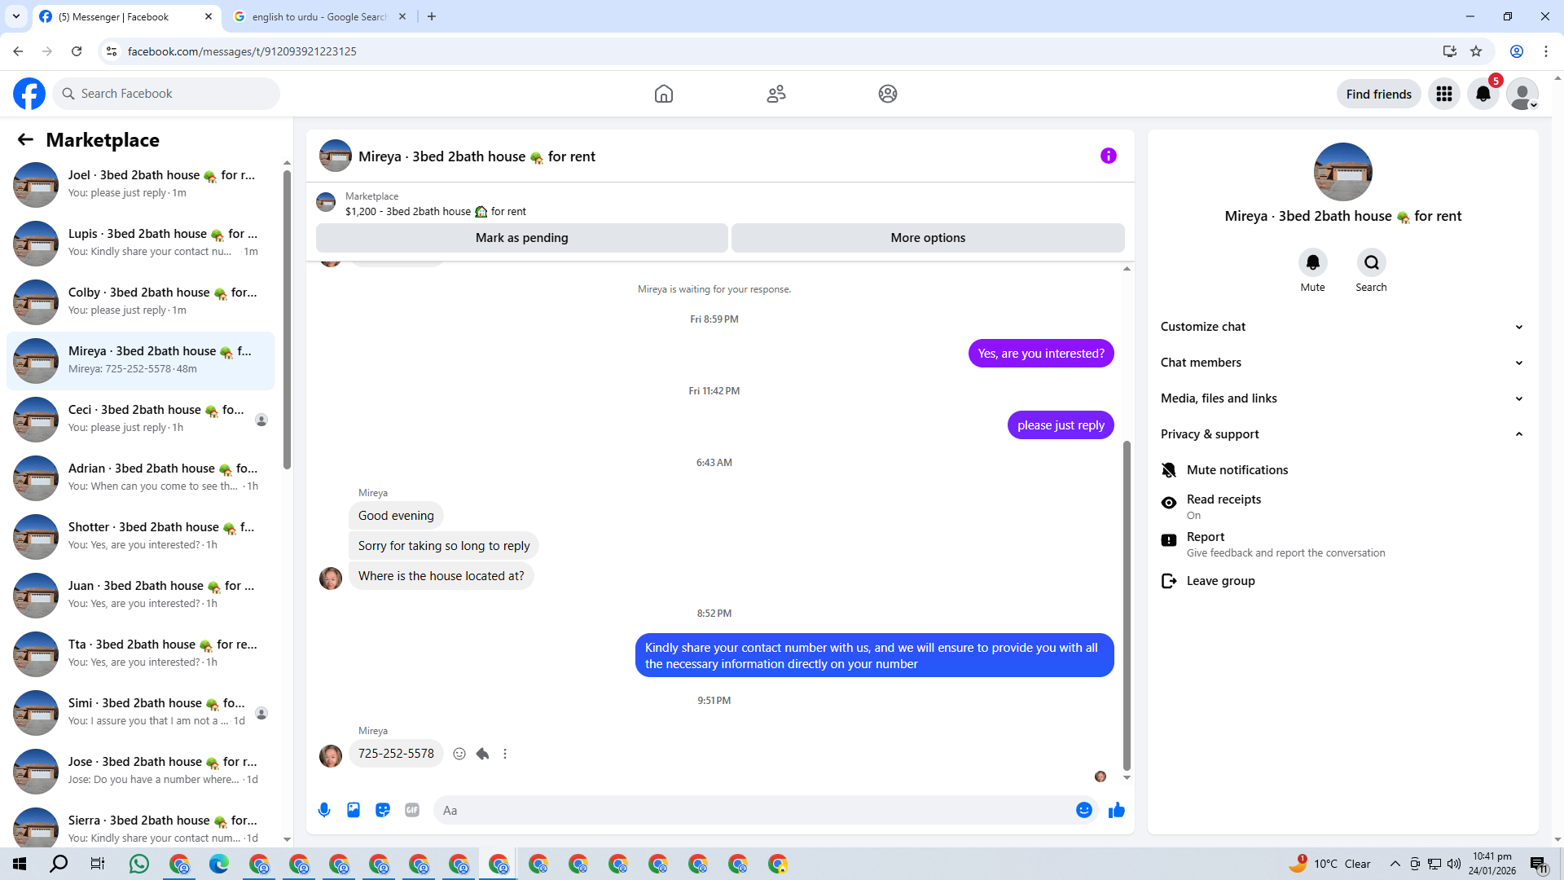This screenshot has height=880, width=1564.
Task: Open Facebook Home tab
Action: 664,94
